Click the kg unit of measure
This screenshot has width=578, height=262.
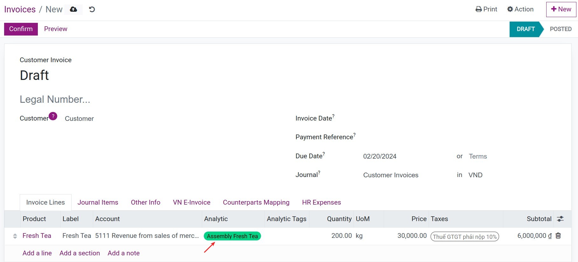coord(359,236)
